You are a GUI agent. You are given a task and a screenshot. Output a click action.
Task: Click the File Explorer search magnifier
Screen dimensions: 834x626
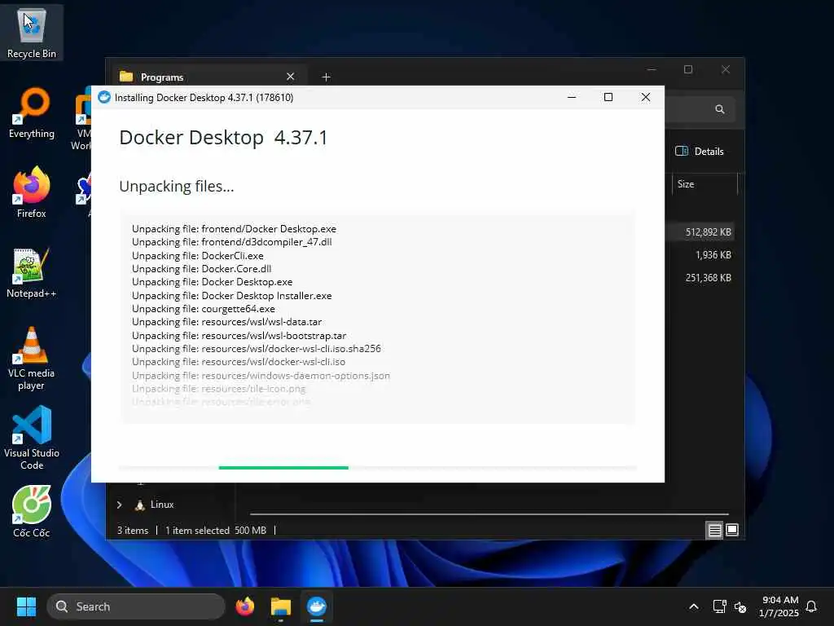click(x=720, y=109)
